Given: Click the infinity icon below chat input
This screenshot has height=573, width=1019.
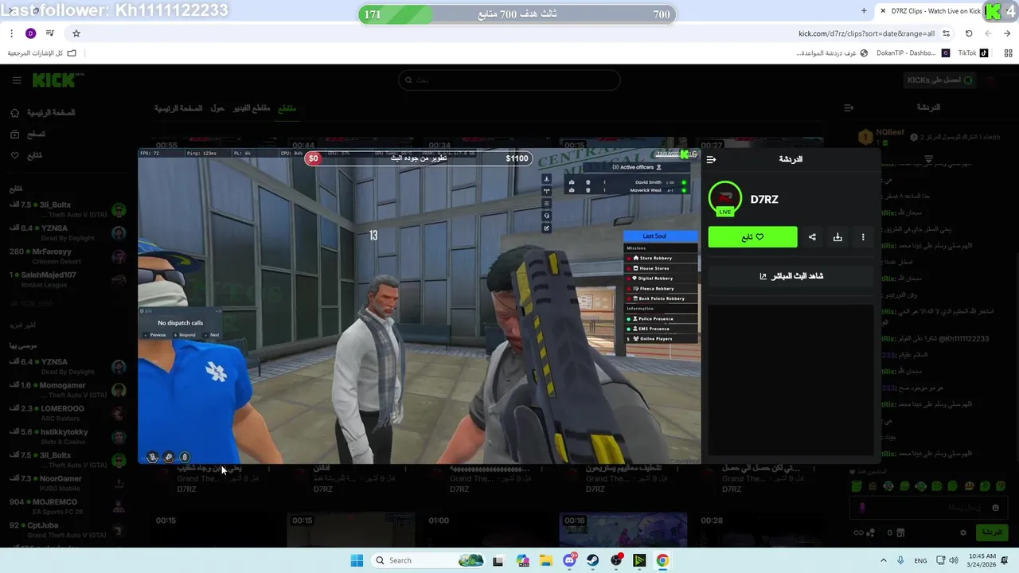Looking at the screenshot, I should (858, 532).
